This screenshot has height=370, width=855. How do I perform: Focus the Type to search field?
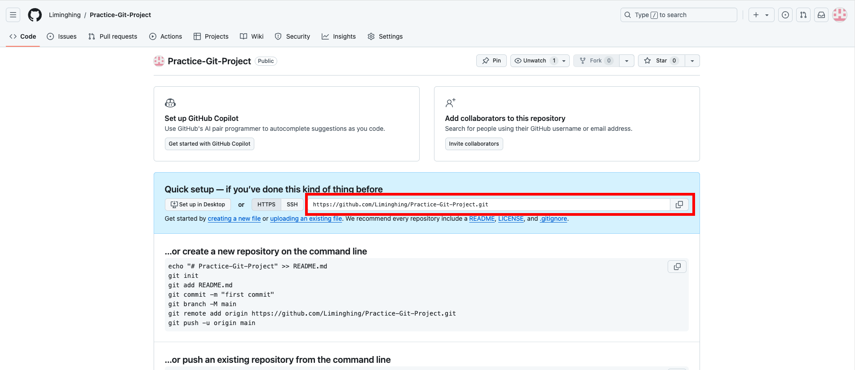point(678,15)
